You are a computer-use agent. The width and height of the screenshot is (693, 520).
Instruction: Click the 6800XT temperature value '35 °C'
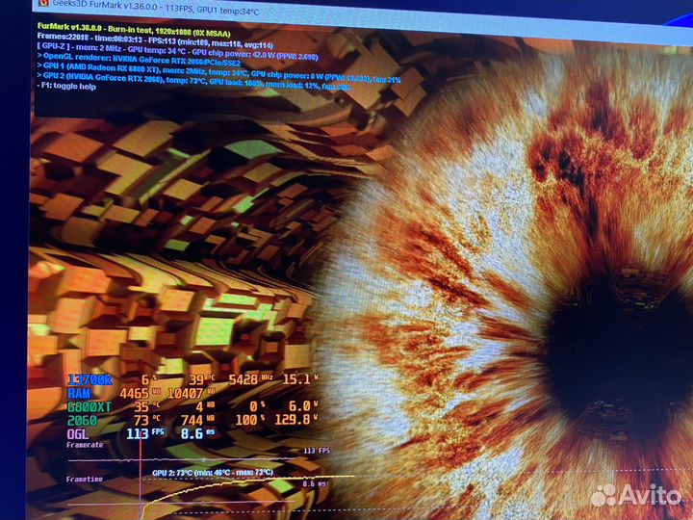pos(147,406)
